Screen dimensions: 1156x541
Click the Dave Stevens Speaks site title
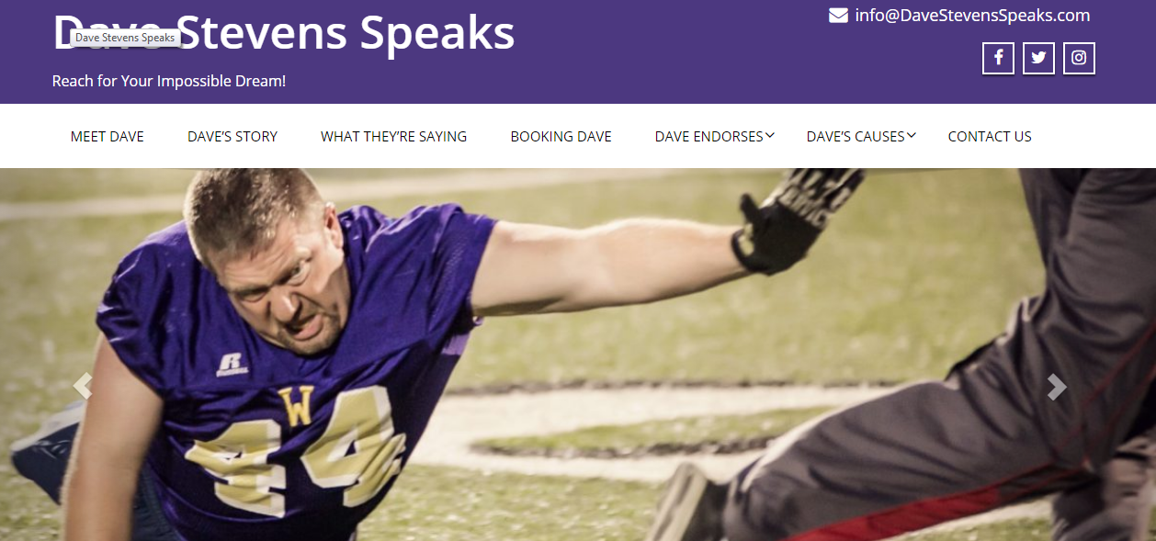pos(284,31)
